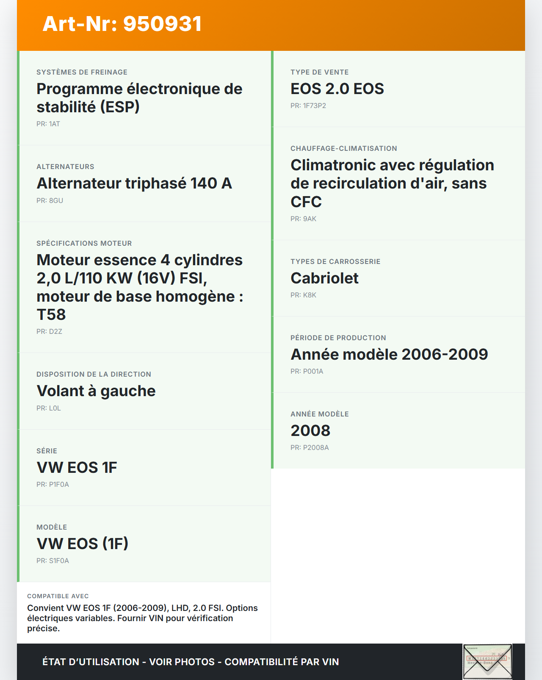Click the Compatible avec description text
The height and width of the screenshot is (680, 542).
click(142, 618)
